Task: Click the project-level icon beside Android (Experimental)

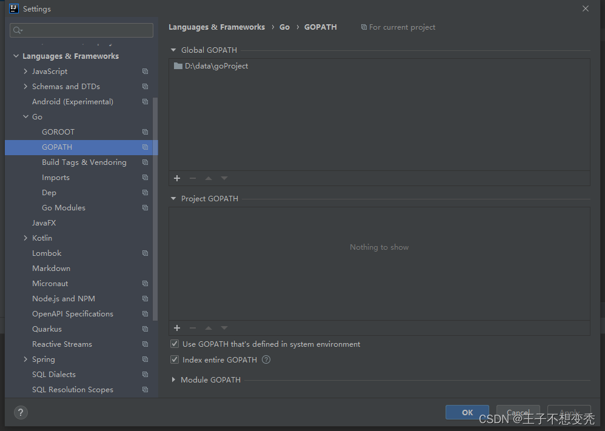Action: [x=145, y=101]
